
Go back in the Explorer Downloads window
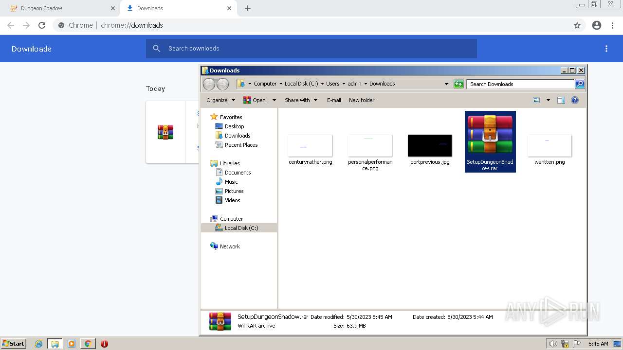pos(209,84)
